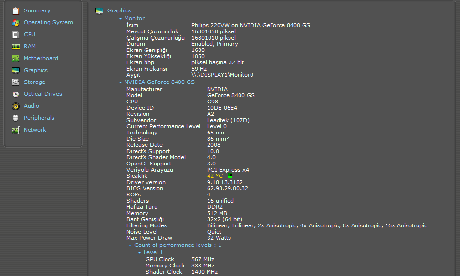This screenshot has width=460, height=276.
Task: Select the Graphics sidebar label
Action: pyautogui.click(x=35, y=70)
